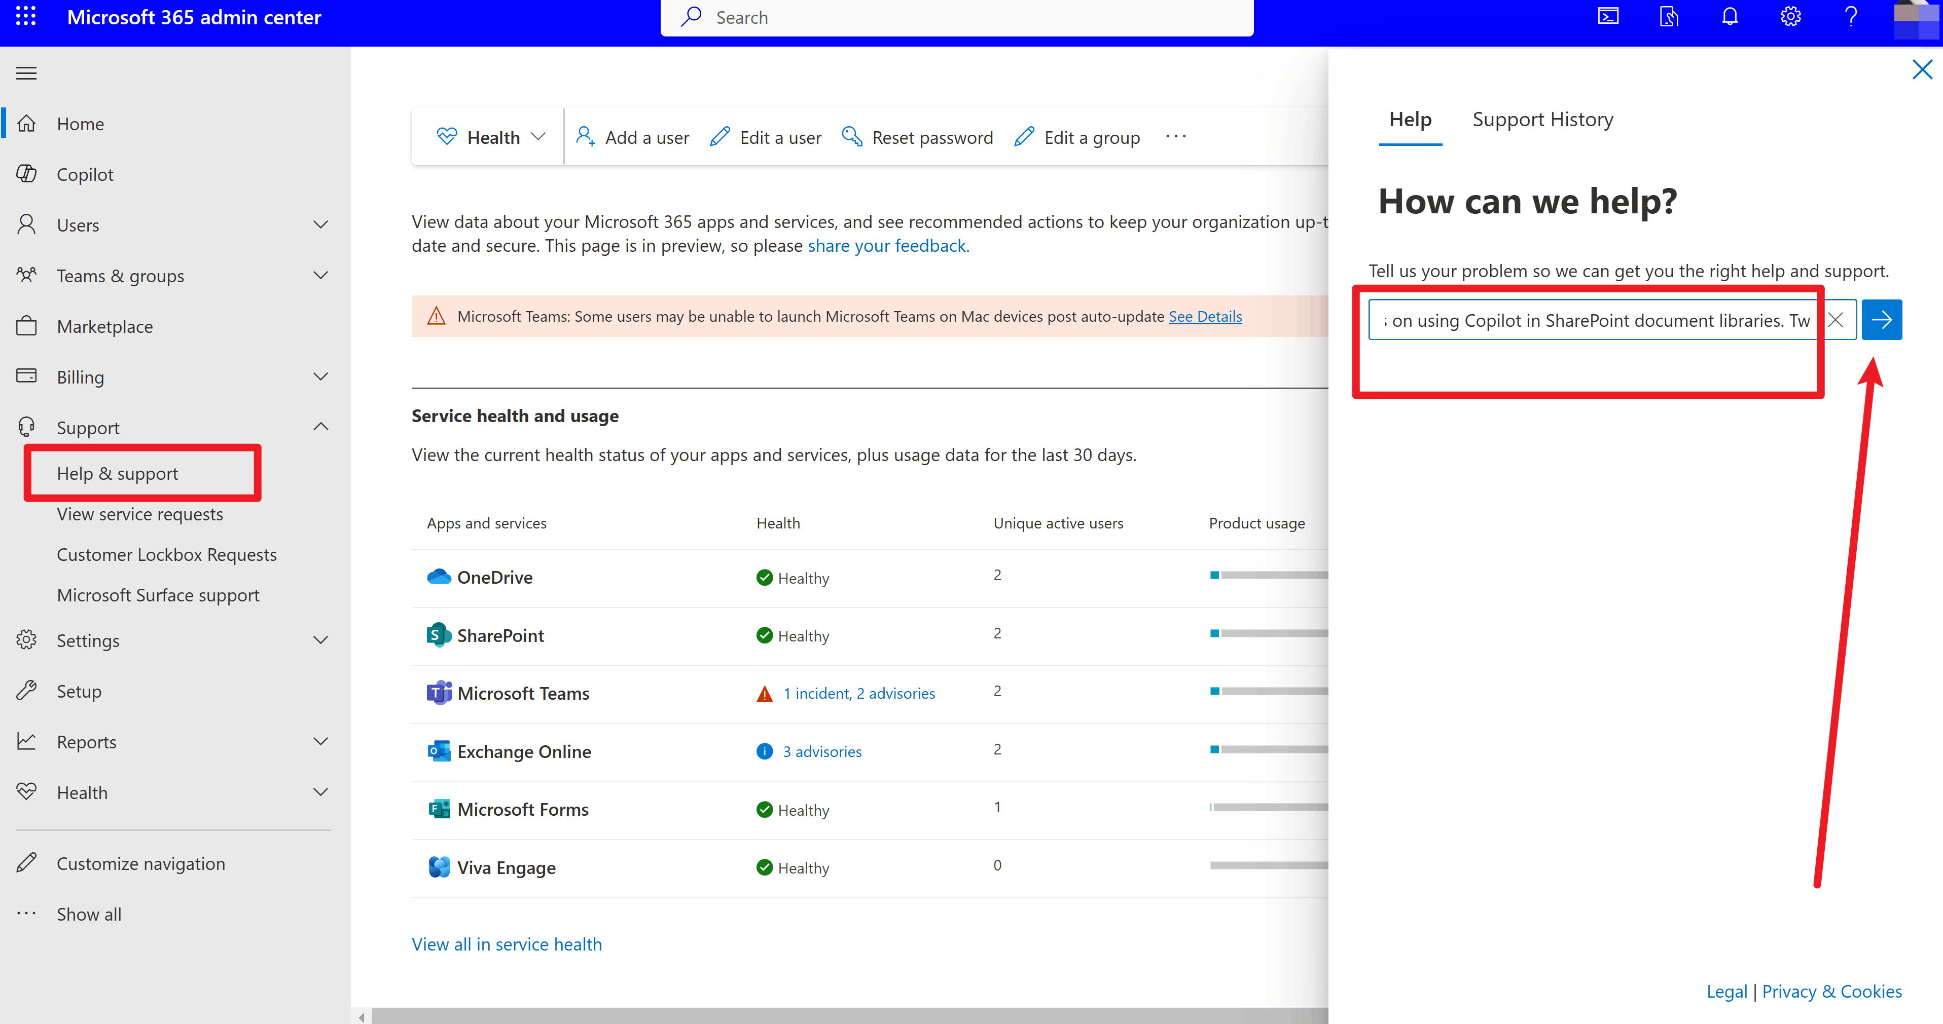This screenshot has width=1943, height=1024.
Task: Click the Customize navigation pencil icon
Action: 26,863
